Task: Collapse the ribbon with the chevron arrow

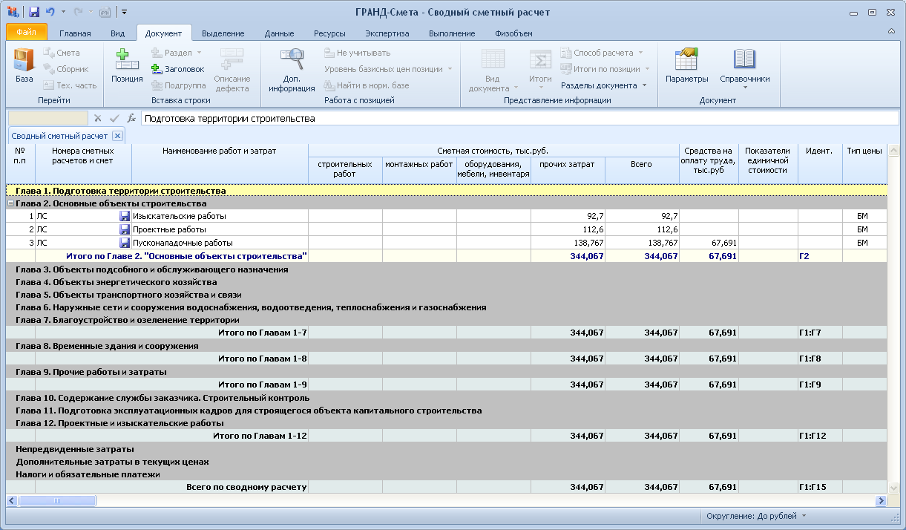Action: [x=890, y=32]
